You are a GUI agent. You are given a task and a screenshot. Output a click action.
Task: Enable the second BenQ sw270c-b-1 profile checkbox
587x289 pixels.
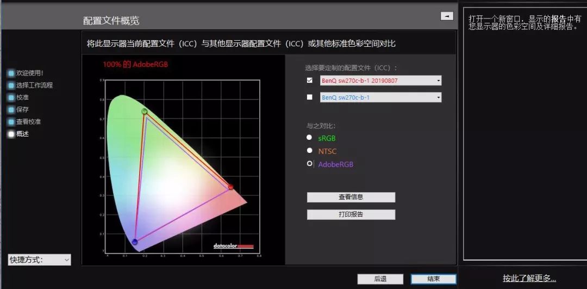[310, 97]
